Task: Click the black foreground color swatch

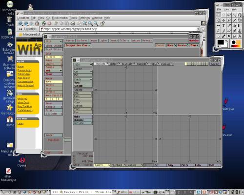Action: click(x=221, y=42)
